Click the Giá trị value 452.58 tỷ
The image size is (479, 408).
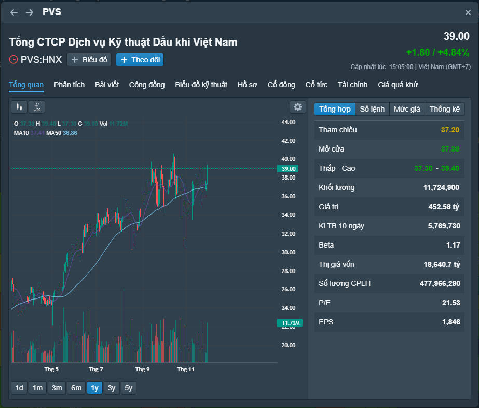(x=444, y=207)
